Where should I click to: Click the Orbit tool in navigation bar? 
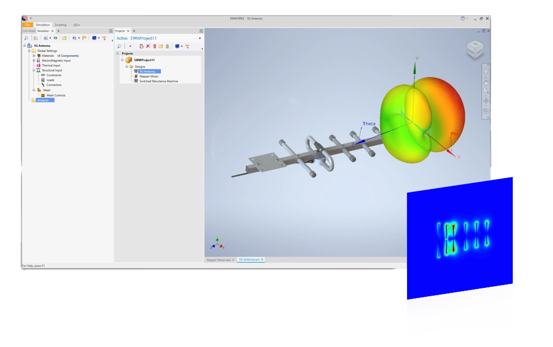485,100
